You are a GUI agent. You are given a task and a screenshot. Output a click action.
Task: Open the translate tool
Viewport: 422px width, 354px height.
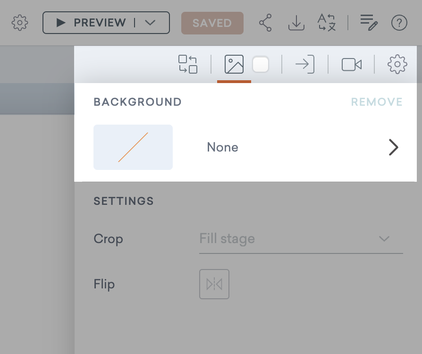tap(326, 23)
